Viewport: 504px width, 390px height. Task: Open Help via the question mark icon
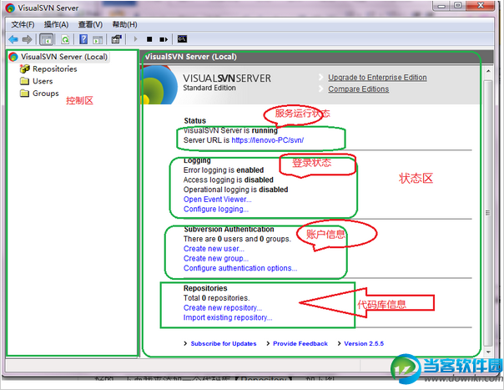coord(83,39)
